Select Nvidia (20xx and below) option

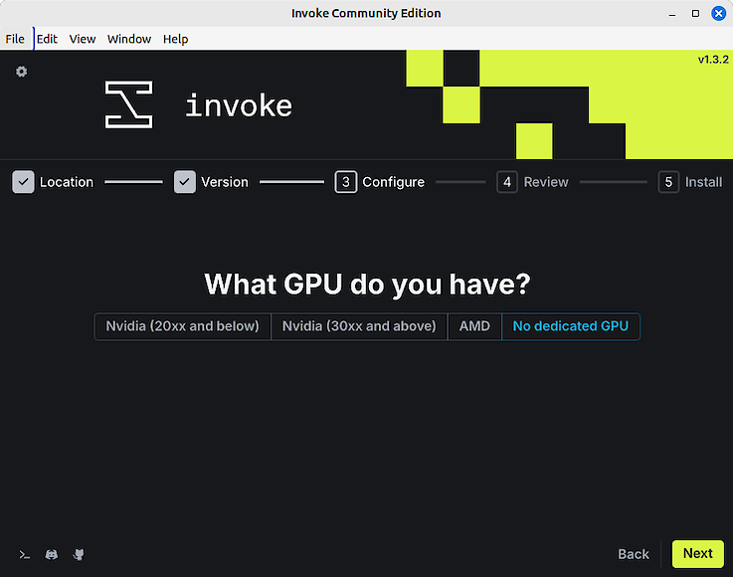tap(182, 326)
